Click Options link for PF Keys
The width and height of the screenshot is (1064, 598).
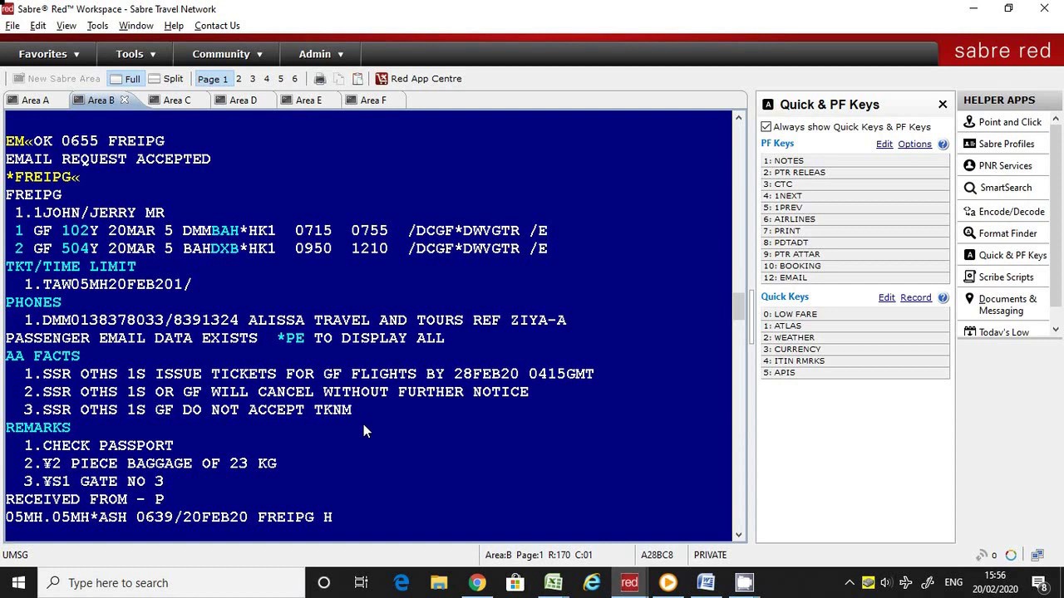coord(914,144)
